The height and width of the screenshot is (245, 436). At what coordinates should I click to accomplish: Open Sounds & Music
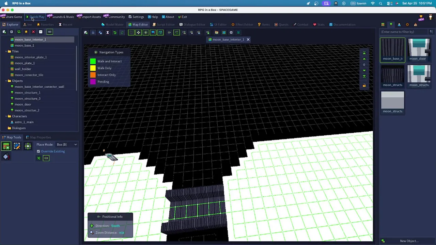coord(61,17)
